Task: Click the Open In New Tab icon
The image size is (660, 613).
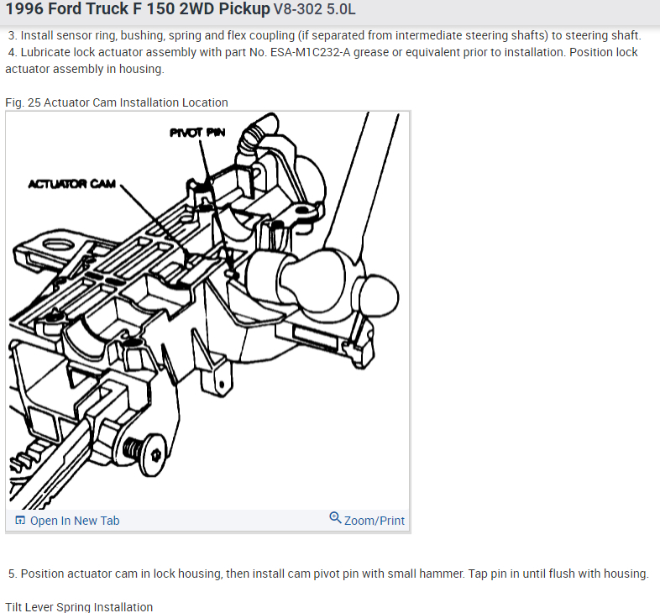Action: (20, 521)
